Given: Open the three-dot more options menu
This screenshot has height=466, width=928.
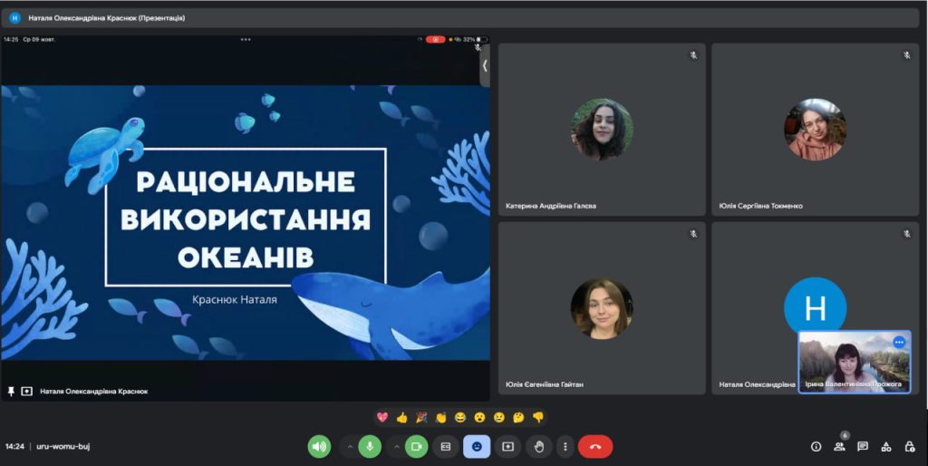Looking at the screenshot, I should 565,446.
